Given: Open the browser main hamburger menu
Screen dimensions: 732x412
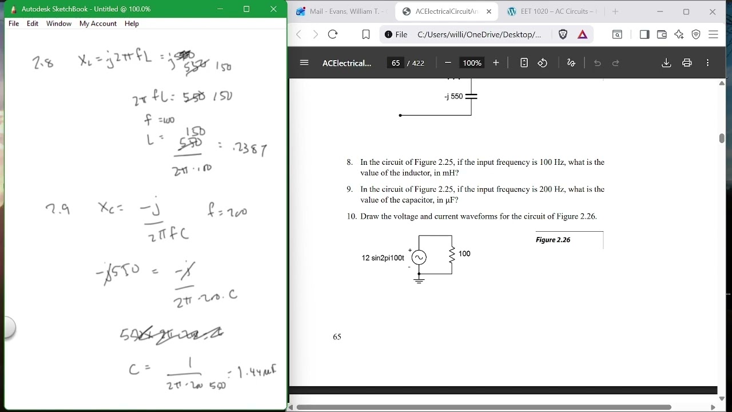Looking at the screenshot, I should (x=713, y=34).
